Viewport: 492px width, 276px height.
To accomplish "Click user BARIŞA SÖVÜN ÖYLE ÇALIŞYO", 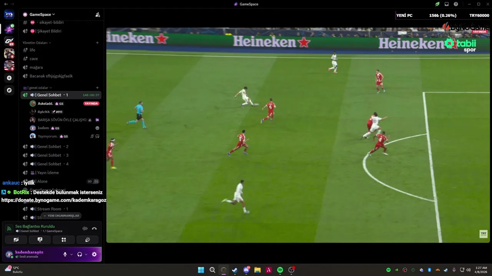I will pos(65,120).
